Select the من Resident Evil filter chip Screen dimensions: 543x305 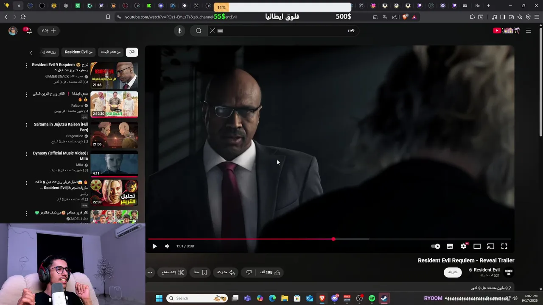78,52
